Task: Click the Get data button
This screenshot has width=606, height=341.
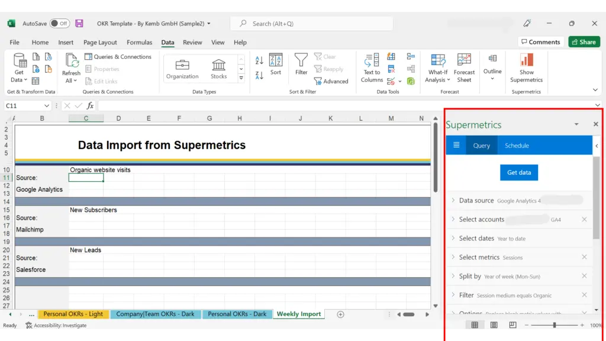Action: point(518,172)
